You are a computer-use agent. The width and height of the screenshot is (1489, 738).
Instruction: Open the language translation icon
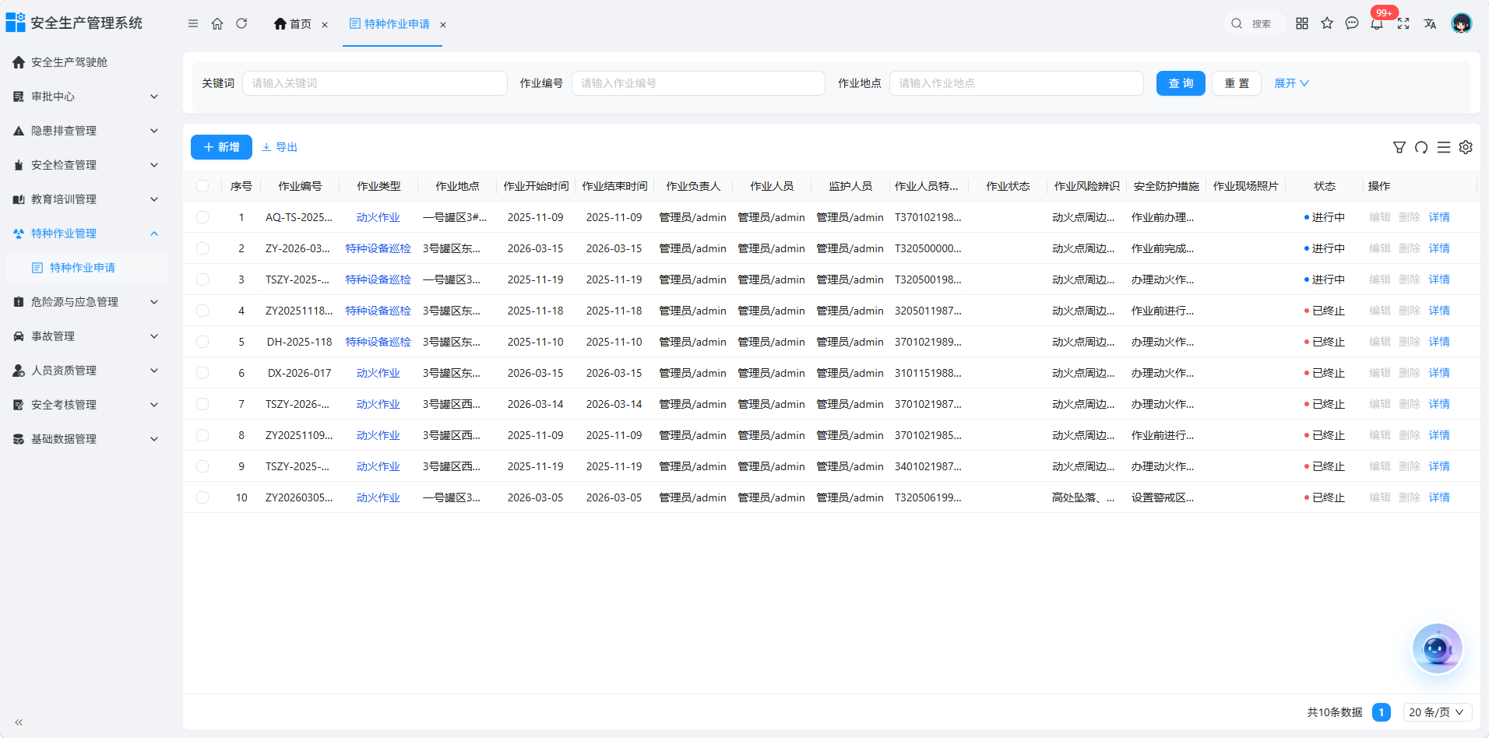click(1430, 23)
